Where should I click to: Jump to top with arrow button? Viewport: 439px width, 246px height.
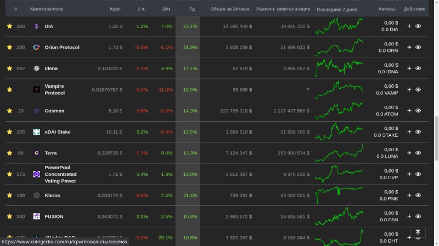coord(418,232)
